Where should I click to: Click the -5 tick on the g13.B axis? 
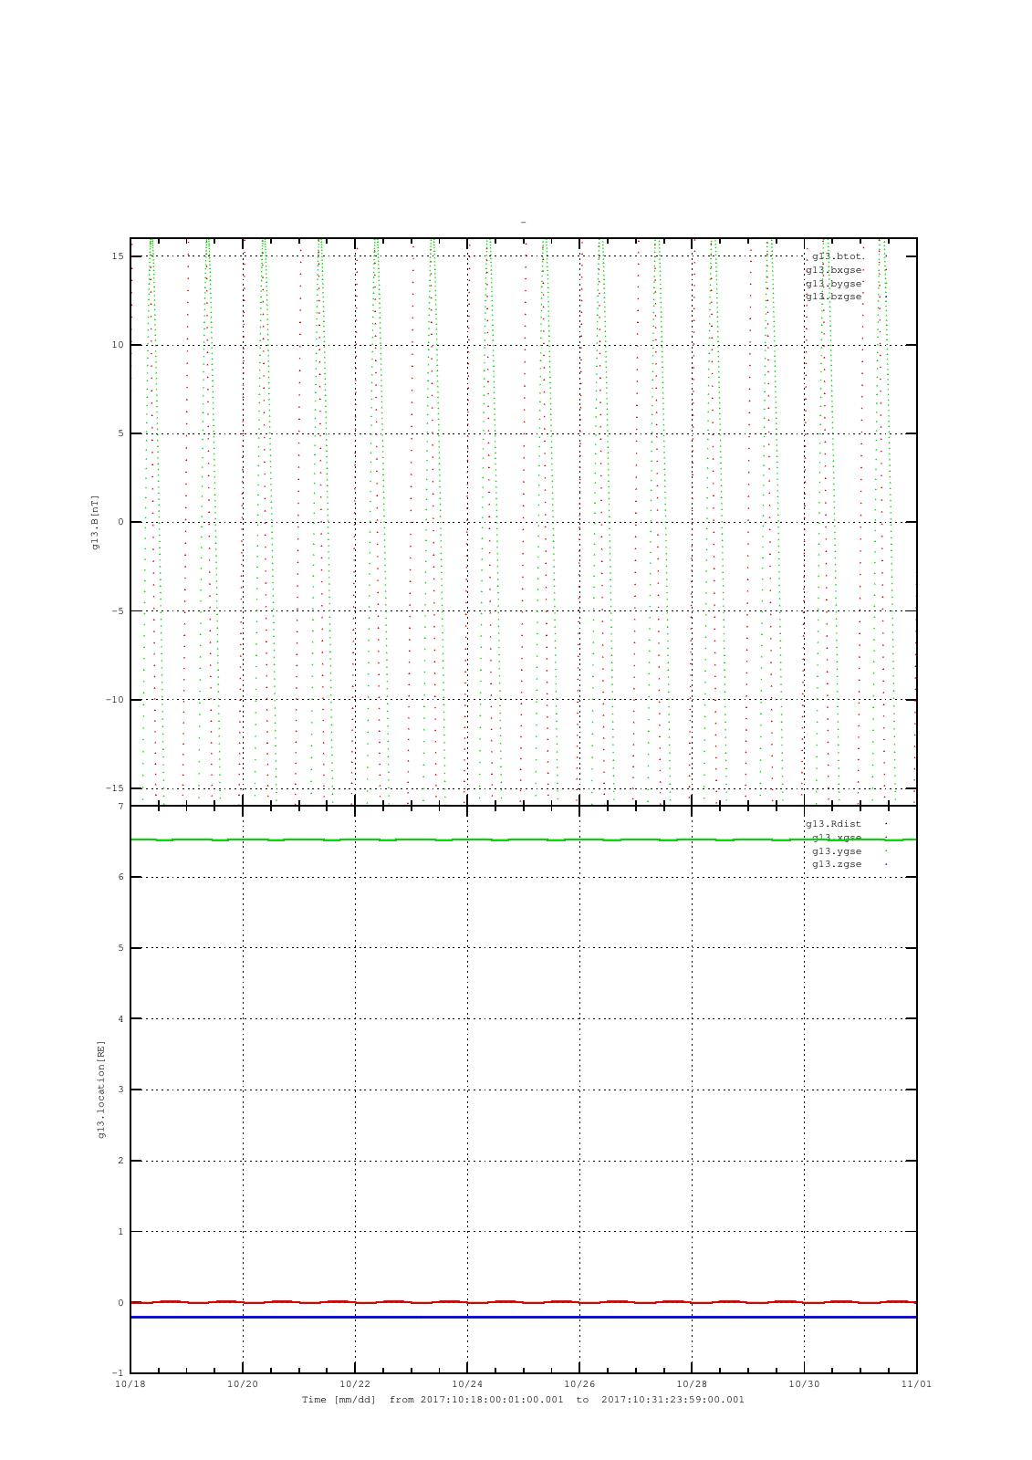118,611
